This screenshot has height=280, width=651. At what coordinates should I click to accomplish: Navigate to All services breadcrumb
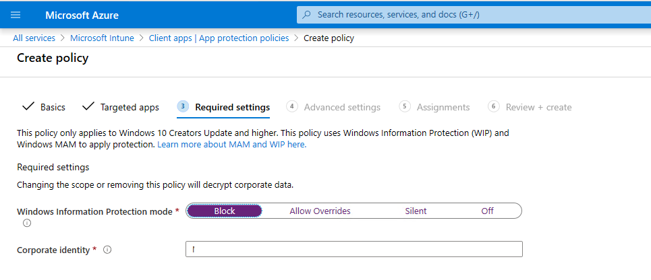point(34,38)
